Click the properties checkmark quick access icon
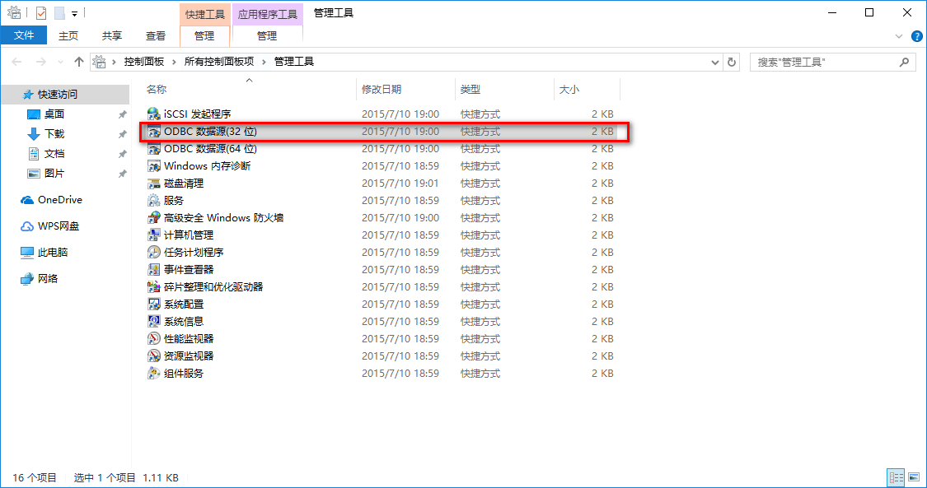The height and width of the screenshot is (488, 927). coord(41,13)
